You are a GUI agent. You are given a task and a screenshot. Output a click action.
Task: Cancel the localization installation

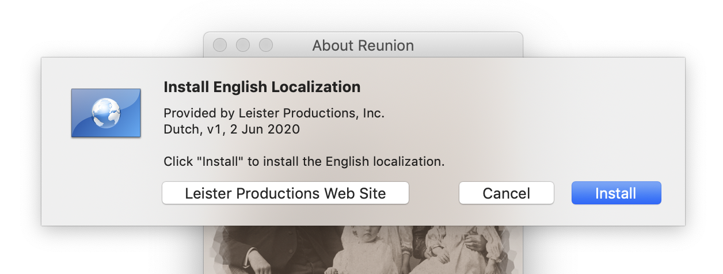pyautogui.click(x=506, y=193)
